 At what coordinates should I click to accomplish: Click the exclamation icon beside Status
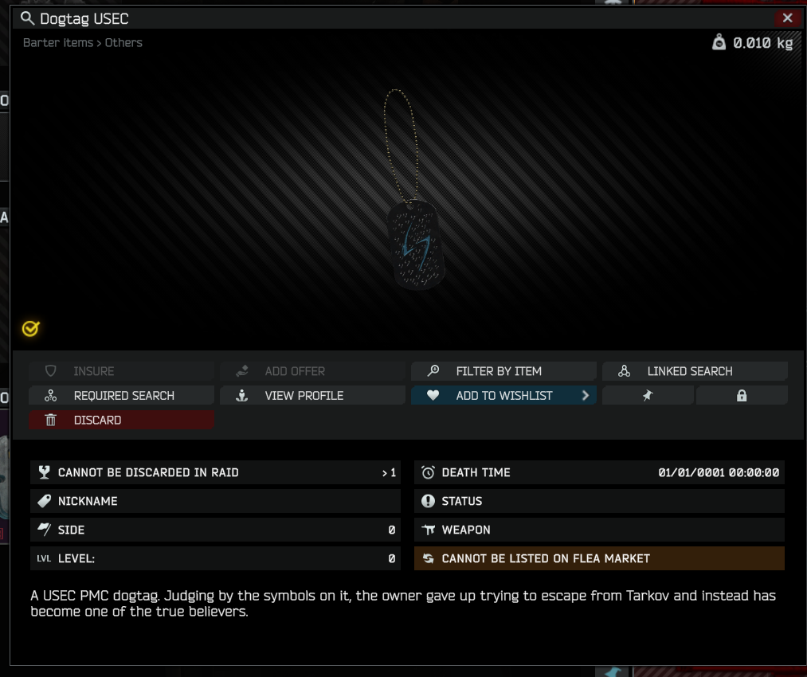429,501
